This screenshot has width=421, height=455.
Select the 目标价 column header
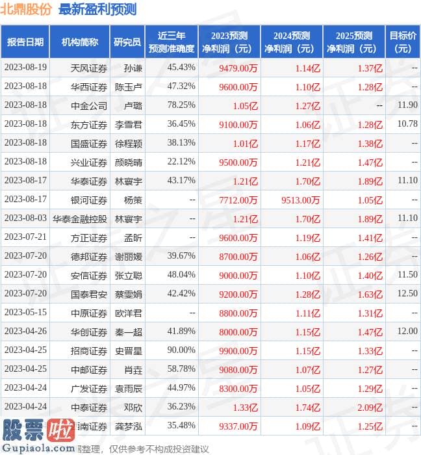click(x=403, y=42)
